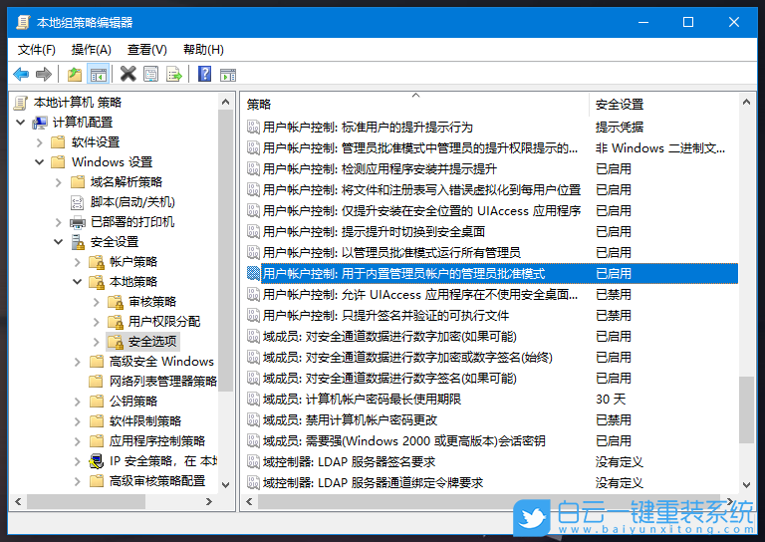The width and height of the screenshot is (765, 542).
Task: Open the 操作(A) menu
Action: [x=92, y=49]
